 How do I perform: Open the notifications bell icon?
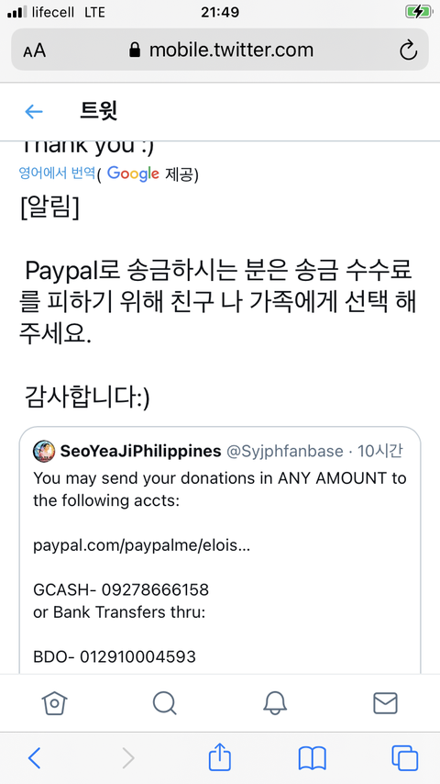pyautogui.click(x=275, y=703)
